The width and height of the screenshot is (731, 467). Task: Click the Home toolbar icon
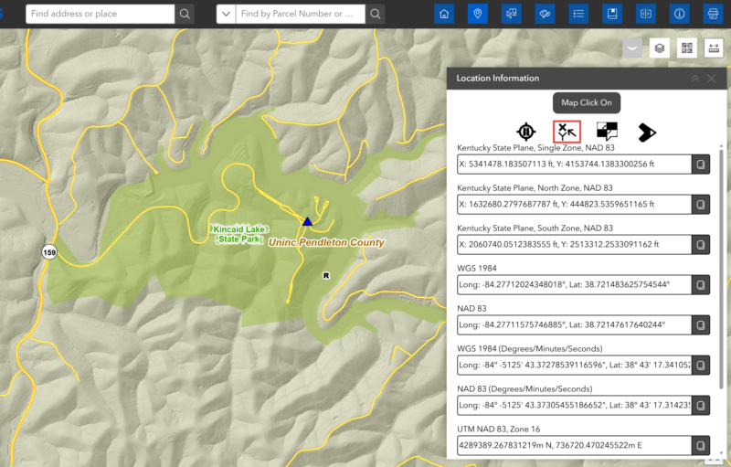pos(444,14)
